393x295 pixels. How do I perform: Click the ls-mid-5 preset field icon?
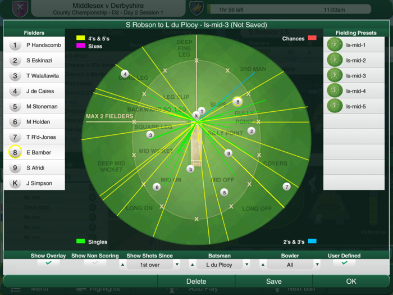click(x=335, y=106)
